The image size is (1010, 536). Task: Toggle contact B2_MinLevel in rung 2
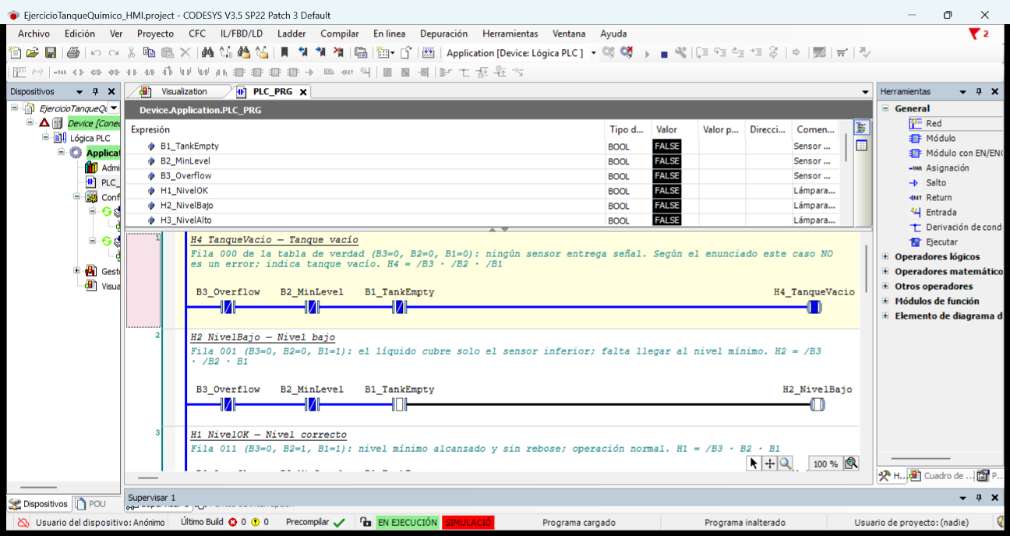pyautogui.click(x=312, y=404)
